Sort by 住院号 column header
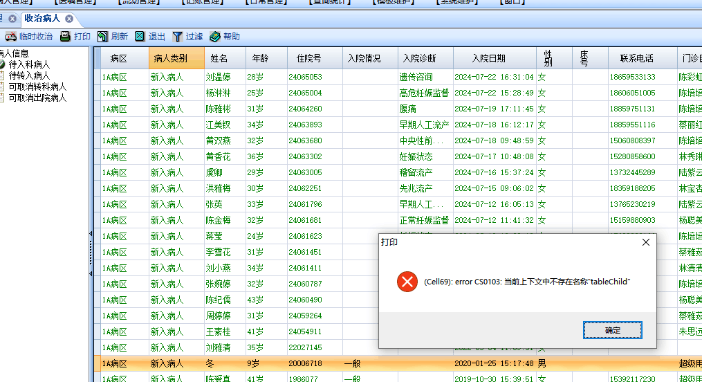Viewport: 702px width, 382px height. click(x=315, y=58)
